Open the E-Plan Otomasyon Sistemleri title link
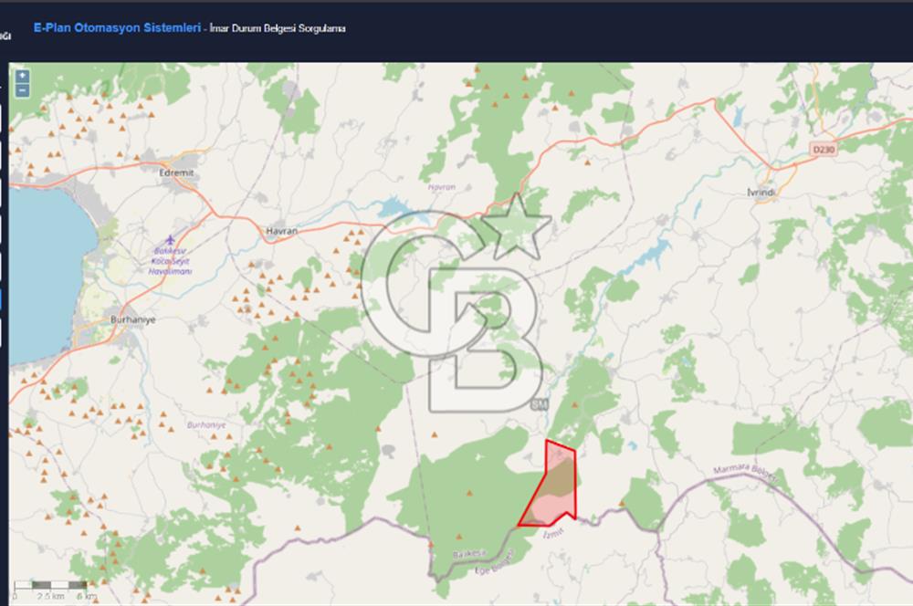Image resolution: width=913 pixels, height=606 pixels. [117, 28]
